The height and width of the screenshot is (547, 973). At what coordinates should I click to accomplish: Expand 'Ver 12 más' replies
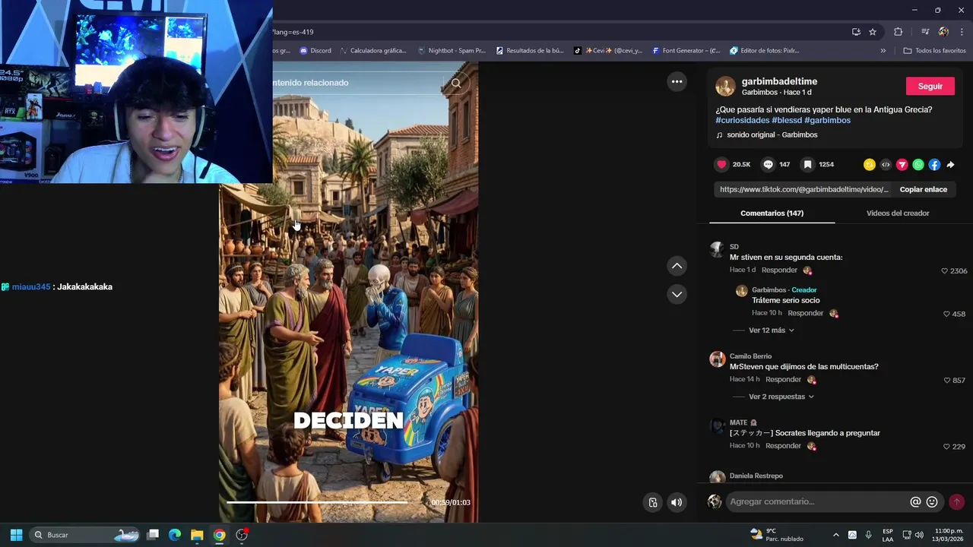771,330
